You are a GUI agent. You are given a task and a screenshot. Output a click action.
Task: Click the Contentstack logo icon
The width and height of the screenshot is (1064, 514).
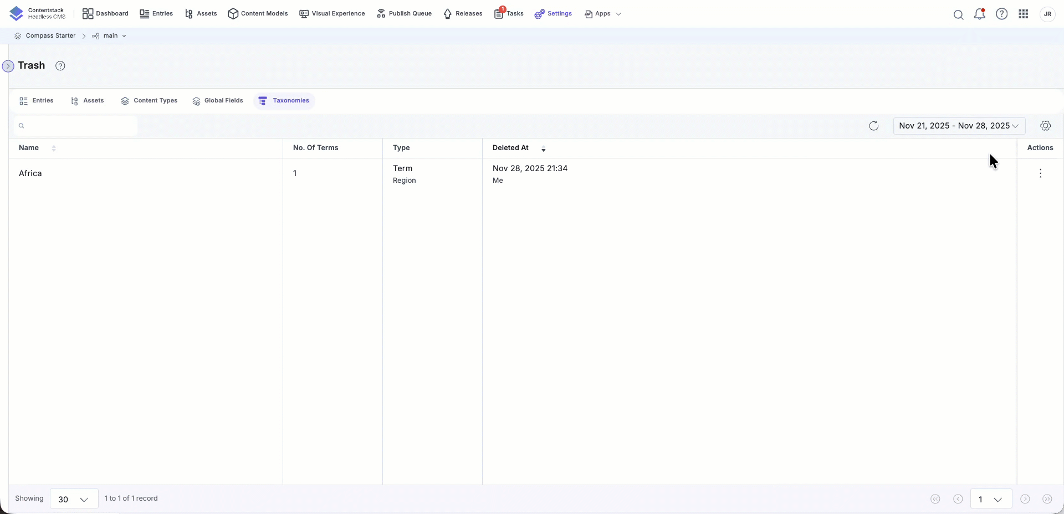point(17,13)
